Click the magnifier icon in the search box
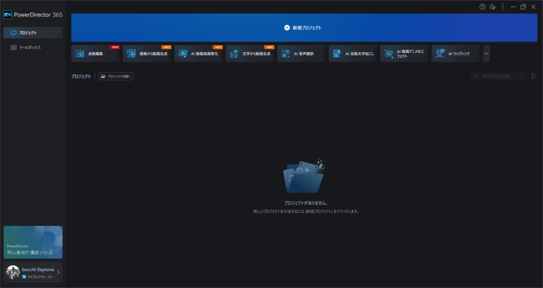 476,76
